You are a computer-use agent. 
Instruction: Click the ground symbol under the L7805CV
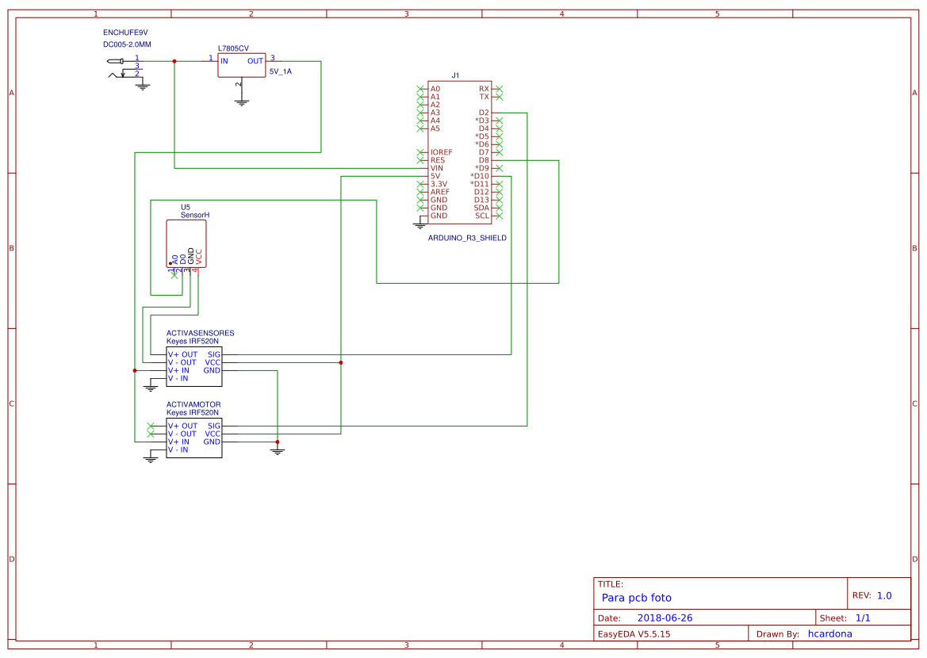point(243,101)
